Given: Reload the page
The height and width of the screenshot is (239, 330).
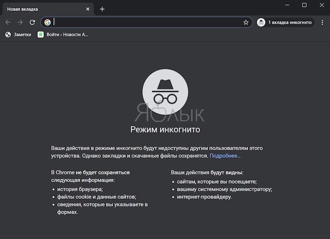Looking at the screenshot, I should (x=32, y=22).
